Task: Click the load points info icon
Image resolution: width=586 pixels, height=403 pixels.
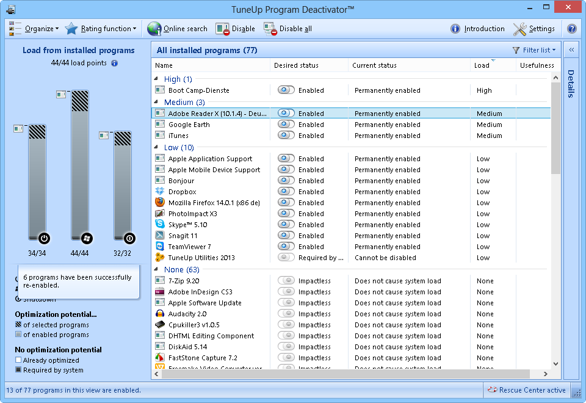Action: 114,63
